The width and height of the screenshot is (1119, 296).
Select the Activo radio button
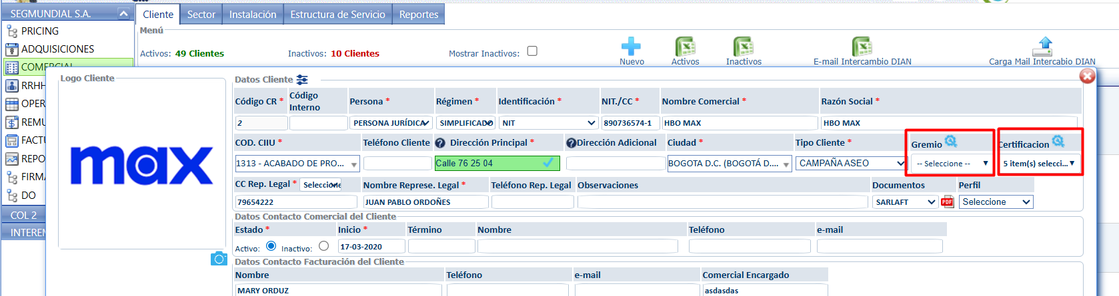coord(271,246)
